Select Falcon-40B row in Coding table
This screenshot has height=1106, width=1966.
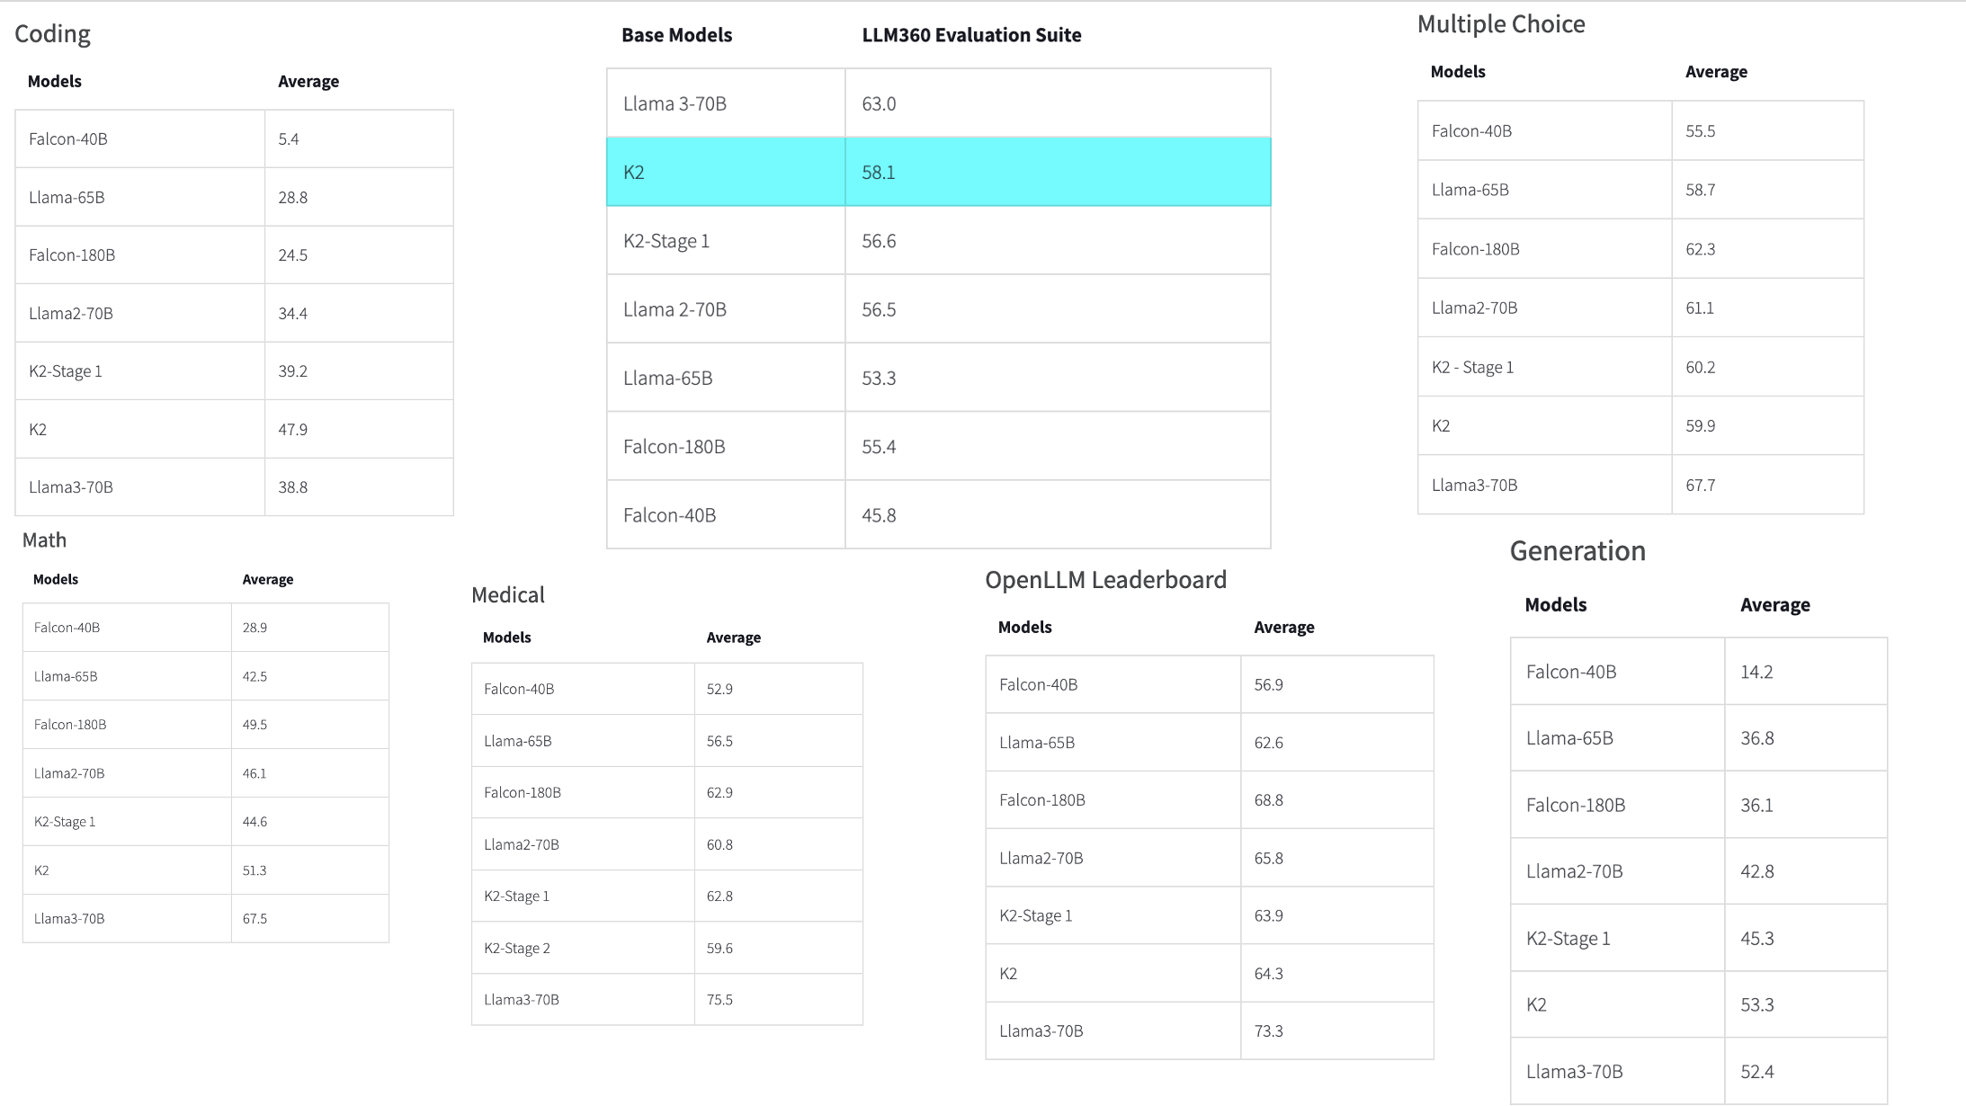[234, 138]
